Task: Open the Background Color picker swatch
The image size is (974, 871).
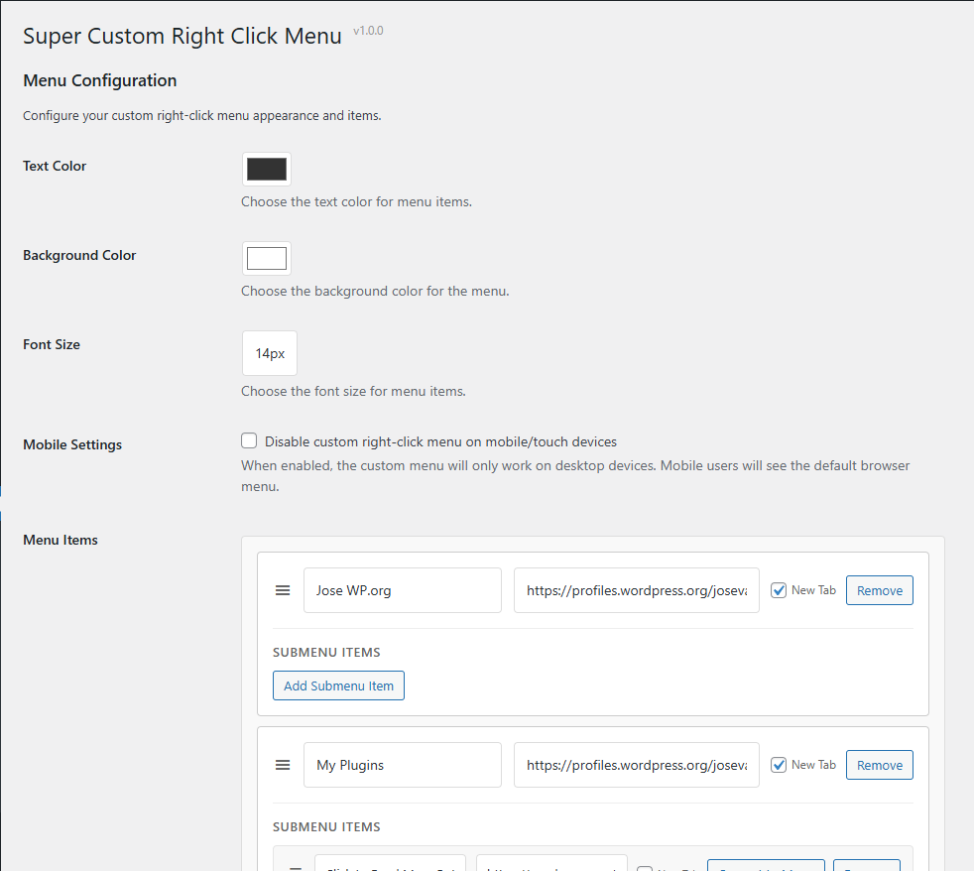Action: [x=267, y=258]
